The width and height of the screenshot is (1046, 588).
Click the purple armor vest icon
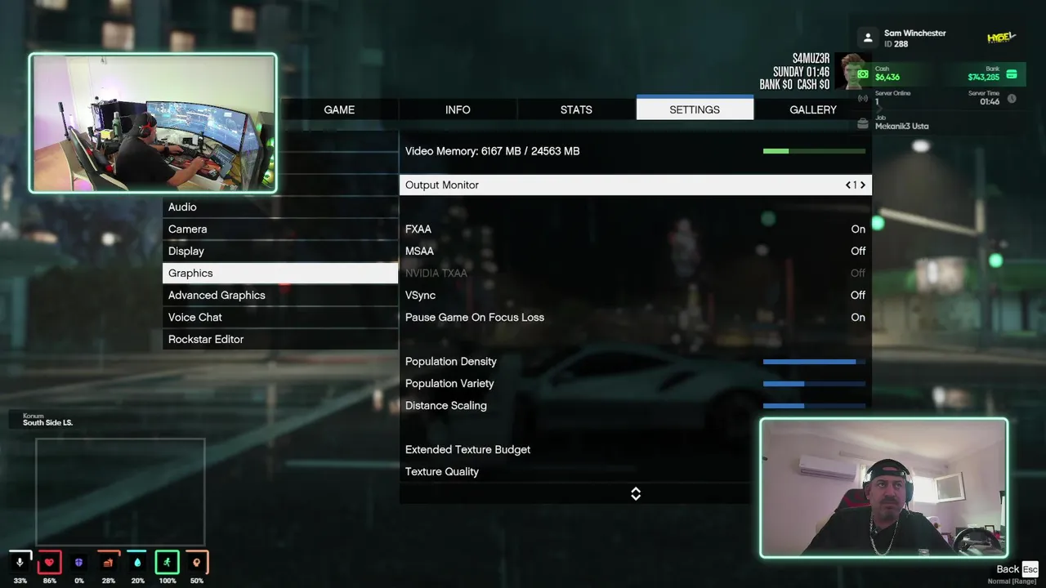coord(78,563)
